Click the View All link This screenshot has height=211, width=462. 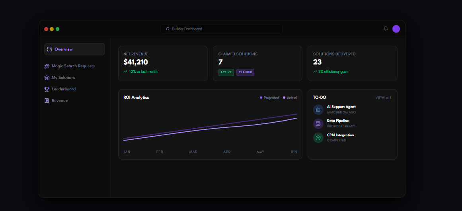(x=384, y=98)
